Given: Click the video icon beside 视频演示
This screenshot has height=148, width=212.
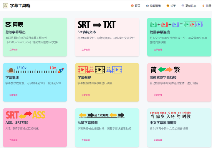Looking at the screenshot, I should tap(148, 6).
